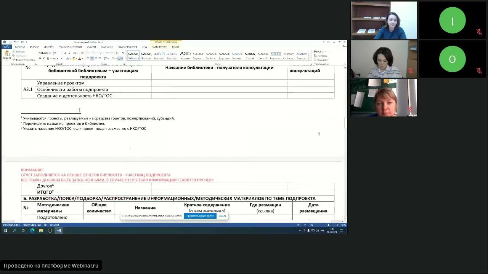Open text effects icon
The width and height of the screenshot is (488, 274).
[x=67, y=59]
